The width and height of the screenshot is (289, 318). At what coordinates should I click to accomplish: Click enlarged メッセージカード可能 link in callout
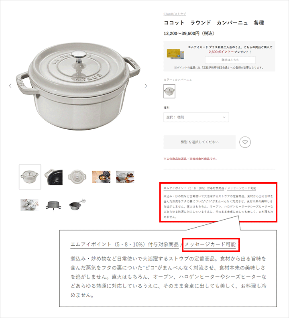[210, 245]
